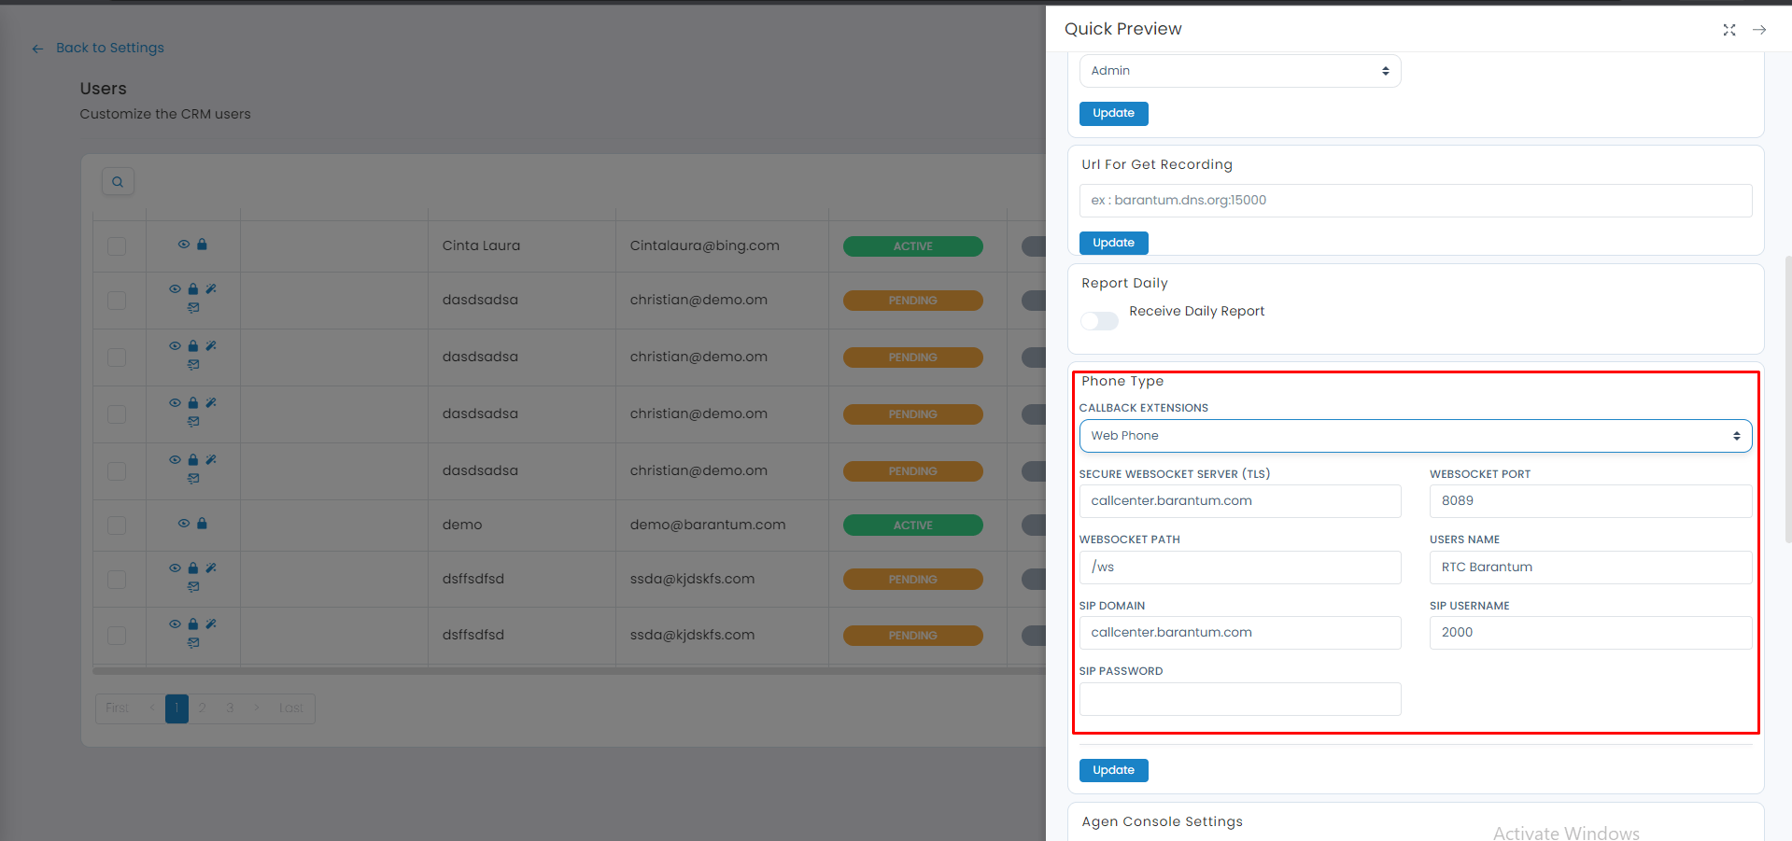Expand Quick Preview to full screen
The height and width of the screenshot is (841, 1792).
point(1729,30)
